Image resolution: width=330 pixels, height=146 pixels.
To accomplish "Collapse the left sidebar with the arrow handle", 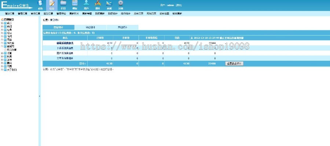I will (40, 96).
